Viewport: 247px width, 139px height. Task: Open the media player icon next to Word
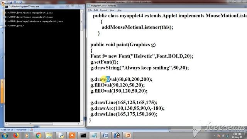pos(117,136)
